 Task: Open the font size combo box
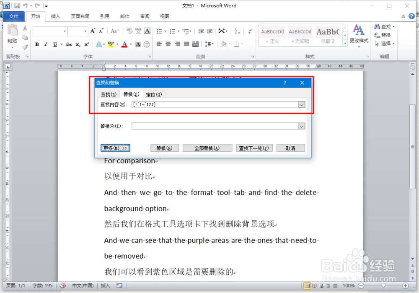coord(78,31)
